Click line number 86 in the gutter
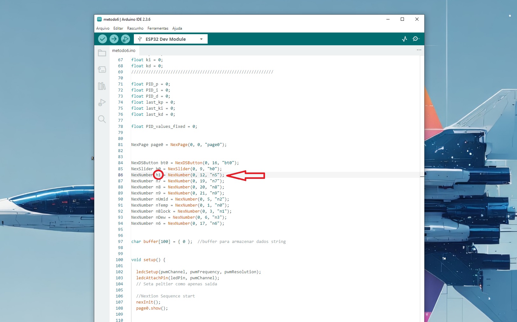 click(120, 175)
